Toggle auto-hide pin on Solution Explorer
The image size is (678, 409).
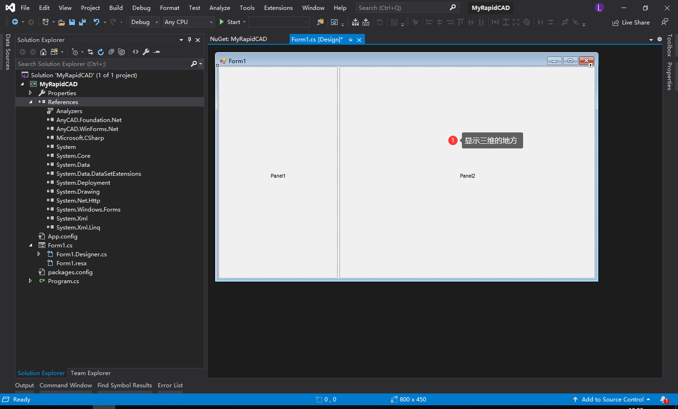click(189, 40)
